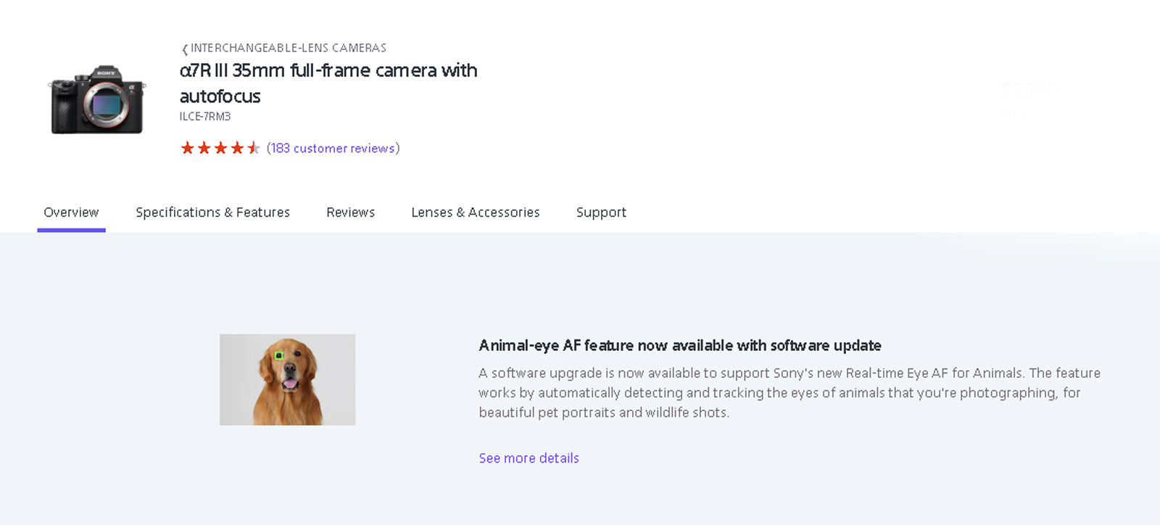Click the third red rating star
The width and height of the screenshot is (1160, 525).
[221, 148]
